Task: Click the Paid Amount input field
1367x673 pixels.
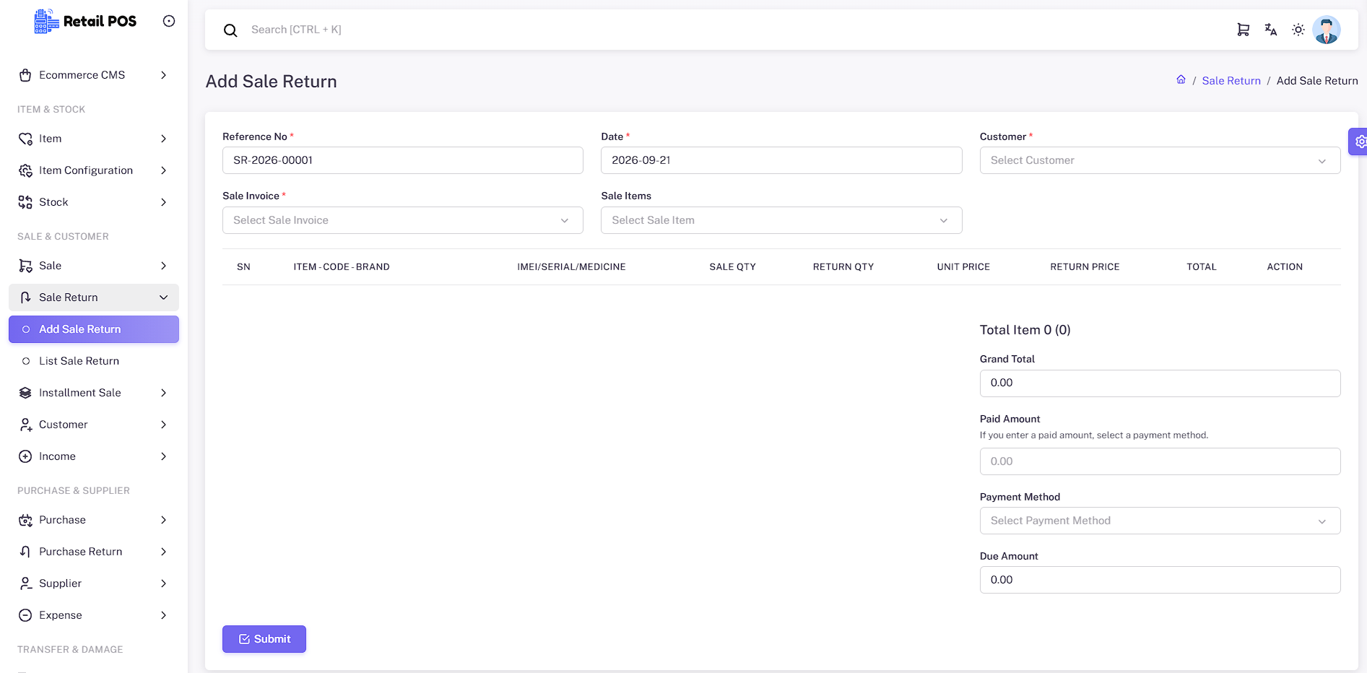Action: click(x=1160, y=461)
